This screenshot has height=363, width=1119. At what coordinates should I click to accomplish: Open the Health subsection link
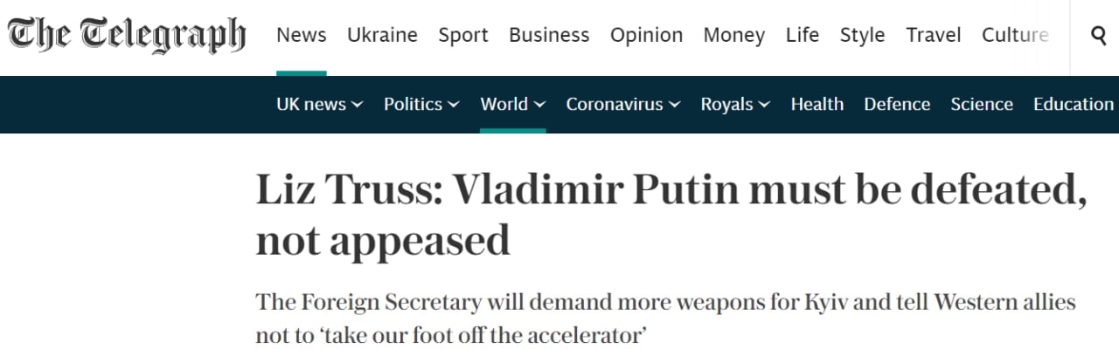pyautogui.click(x=817, y=105)
